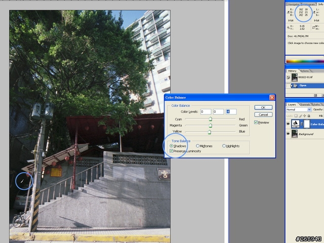Switch to the Histogram tab

click(308, 5)
